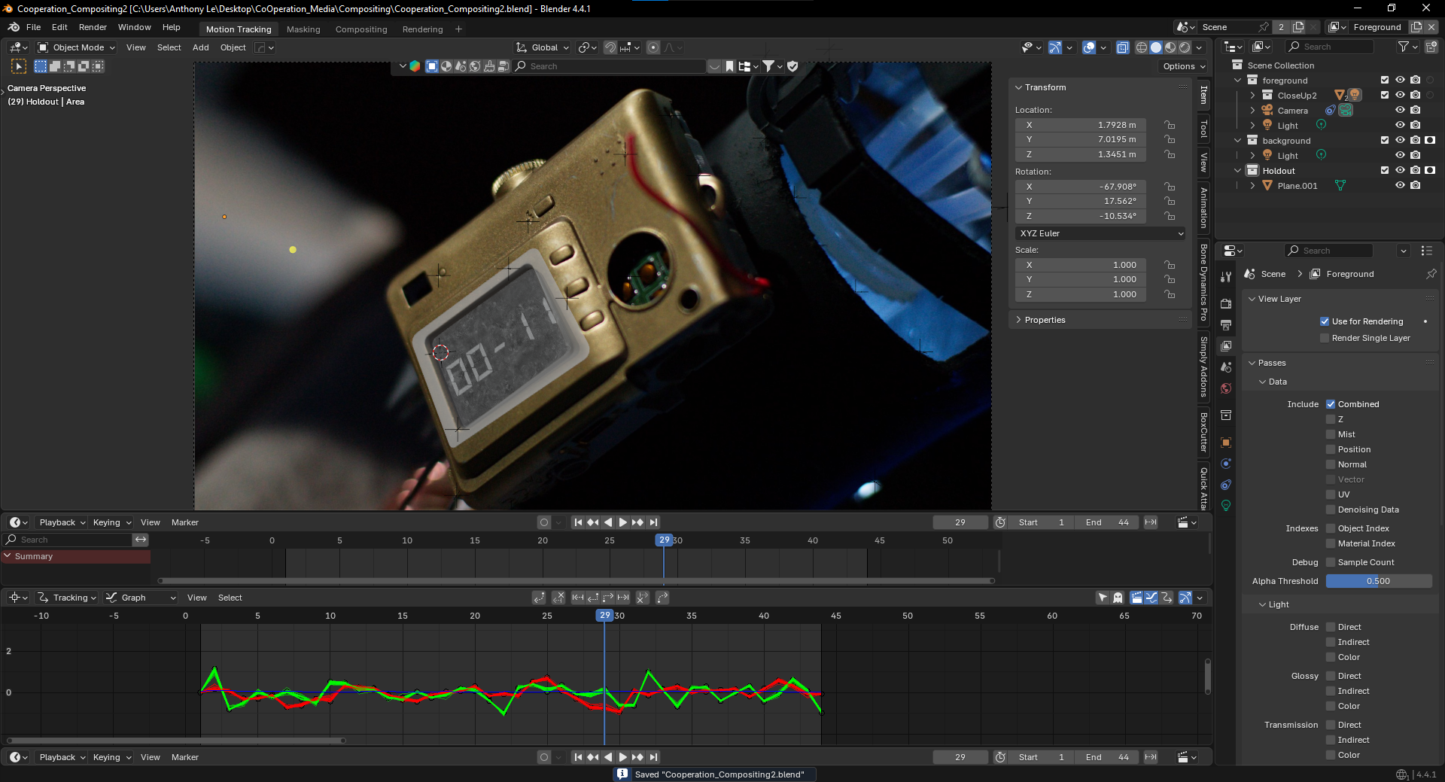Image resolution: width=1445 pixels, height=782 pixels.
Task: Toggle X-Ray in the viewport header
Action: (1122, 47)
